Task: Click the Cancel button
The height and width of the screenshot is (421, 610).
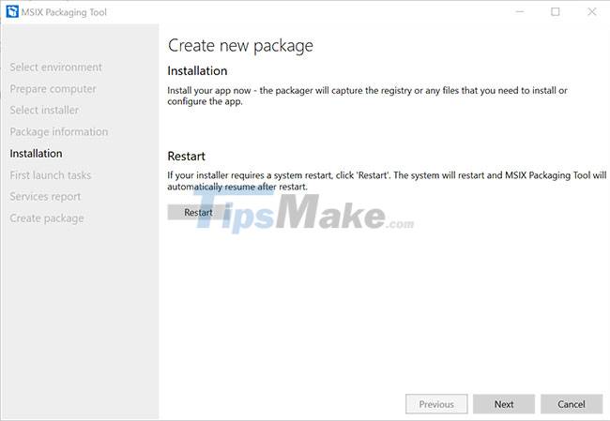Action: (572, 404)
